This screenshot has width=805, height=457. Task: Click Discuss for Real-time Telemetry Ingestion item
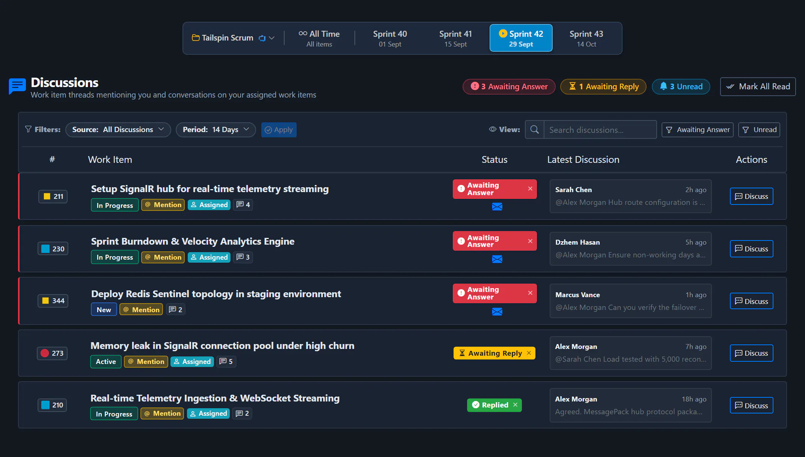click(751, 405)
